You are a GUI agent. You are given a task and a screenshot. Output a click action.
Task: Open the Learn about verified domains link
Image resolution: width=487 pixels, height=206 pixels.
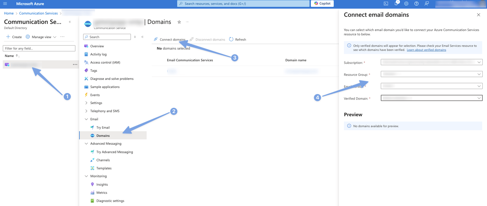pos(426,50)
